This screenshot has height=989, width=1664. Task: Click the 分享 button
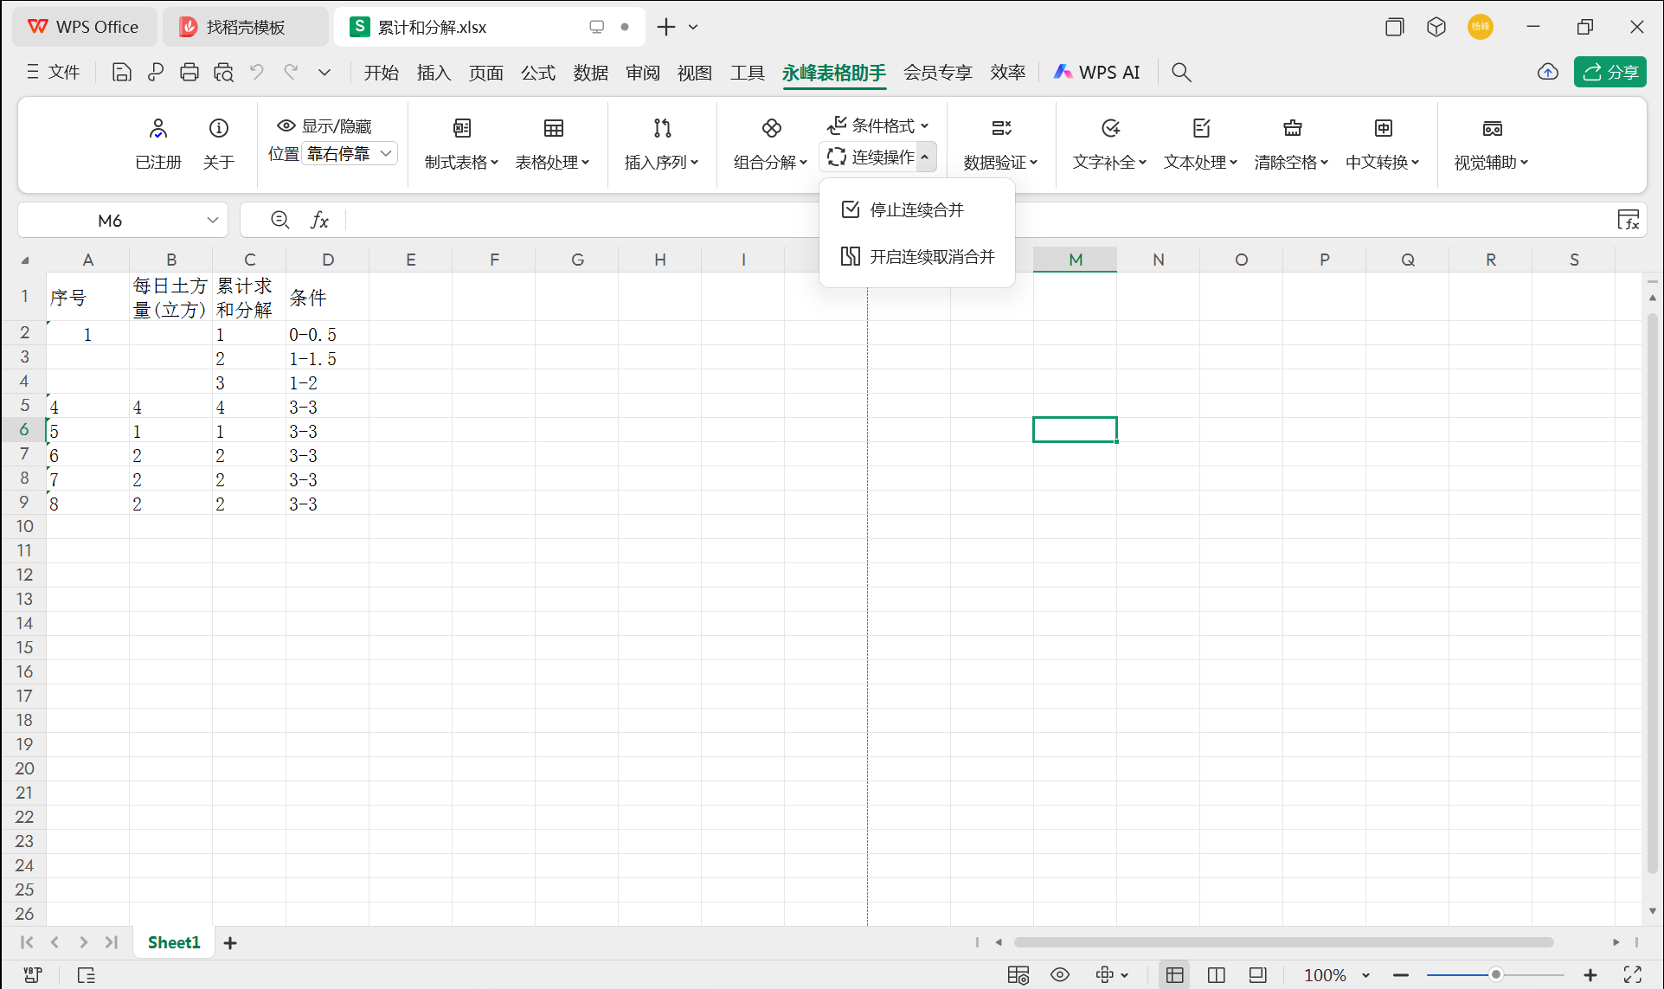[1609, 72]
